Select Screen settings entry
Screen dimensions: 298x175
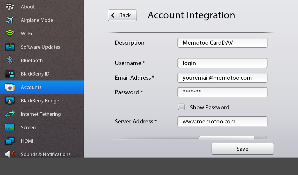point(42,127)
